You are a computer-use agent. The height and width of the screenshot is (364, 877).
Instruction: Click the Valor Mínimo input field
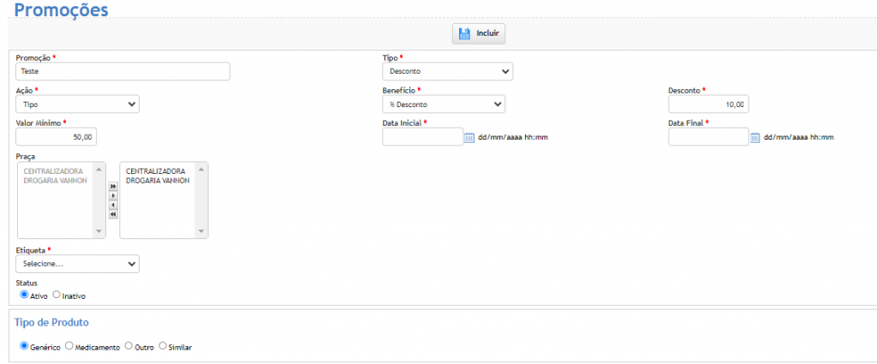[57, 136]
